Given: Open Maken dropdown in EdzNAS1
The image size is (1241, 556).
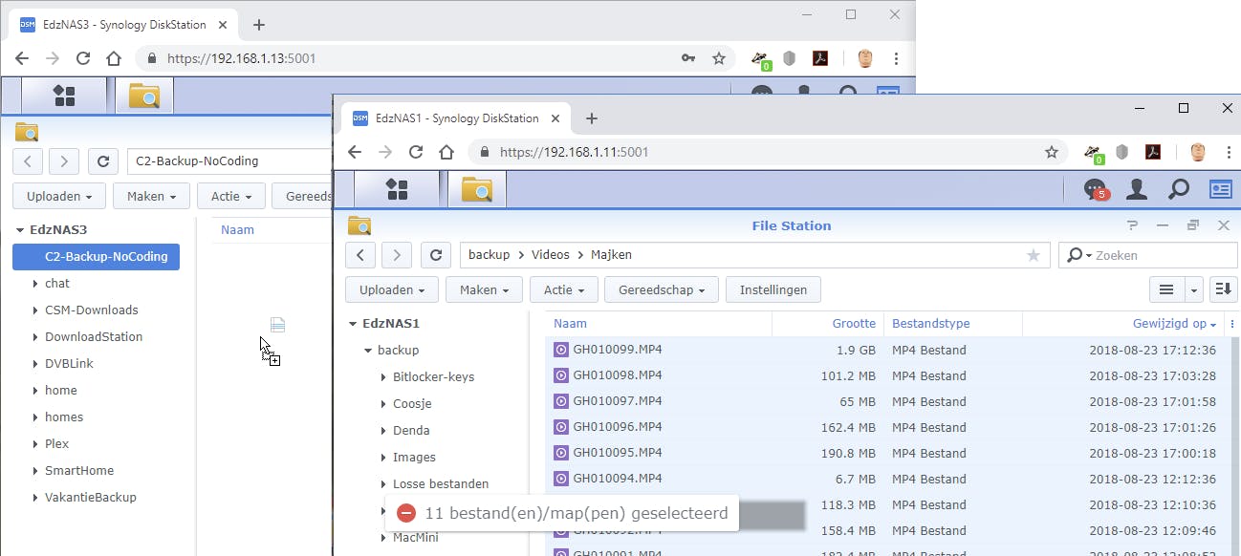Looking at the screenshot, I should [484, 289].
